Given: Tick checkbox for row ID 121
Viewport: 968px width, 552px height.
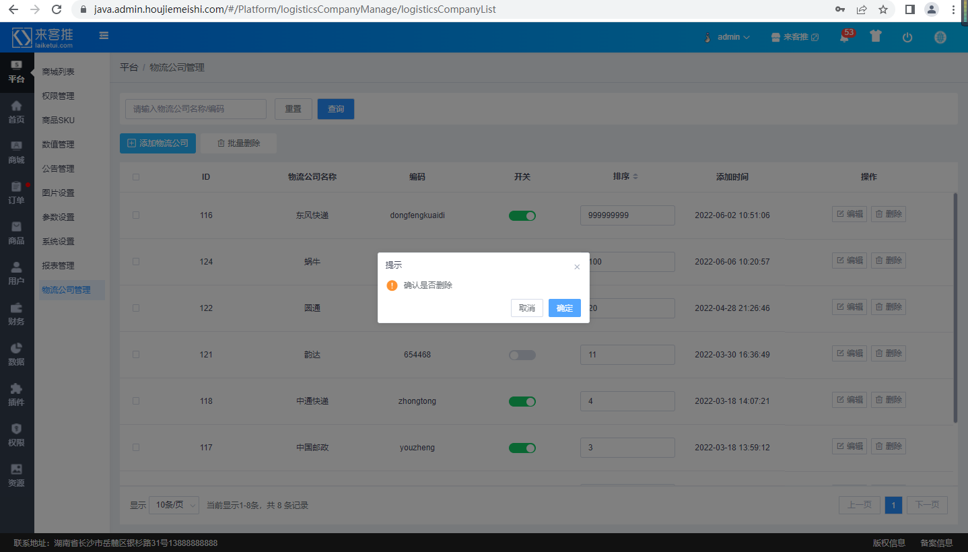Looking at the screenshot, I should click(136, 354).
